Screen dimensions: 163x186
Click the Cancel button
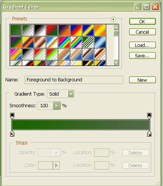point(142,32)
